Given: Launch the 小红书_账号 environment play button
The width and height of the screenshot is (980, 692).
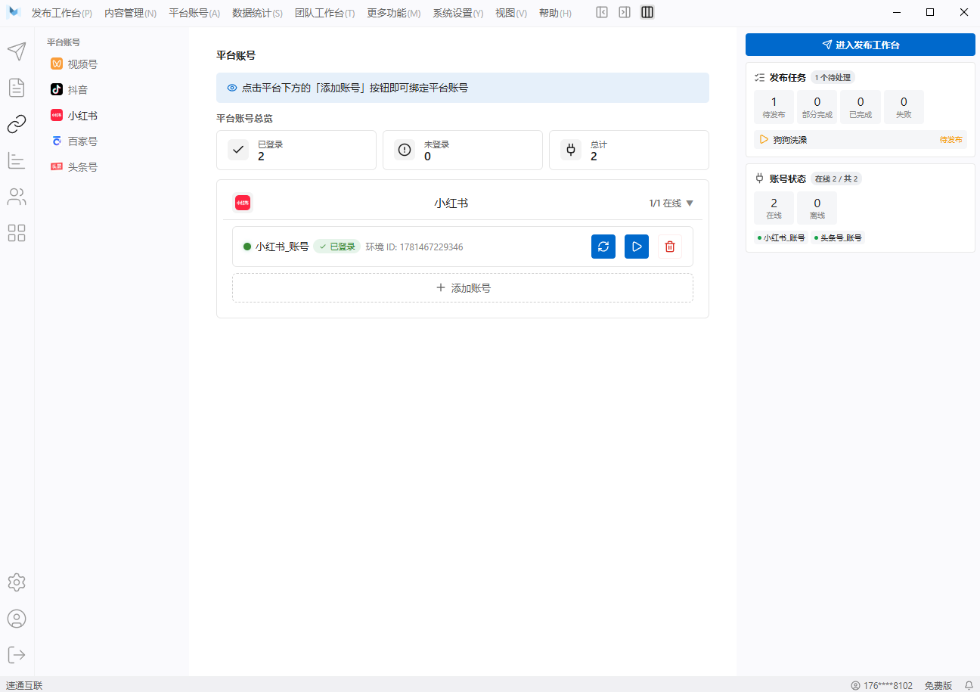Looking at the screenshot, I should pos(637,247).
